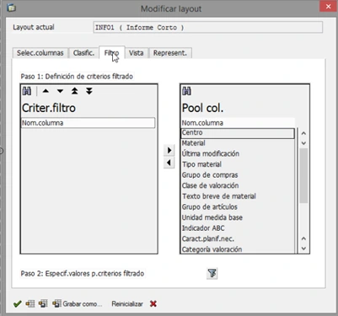Image resolution: width=338 pixels, height=316 pixels.
Task: Select the Caract.planif.nec. row
Action: tap(238, 238)
